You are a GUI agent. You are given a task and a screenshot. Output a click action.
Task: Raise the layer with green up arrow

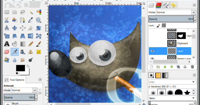(x=165, y=67)
